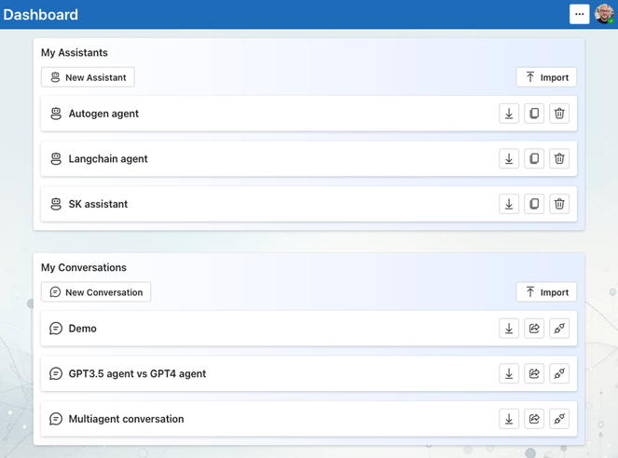This screenshot has height=458, width=618.
Task: Click plug icon on GPT3.5 vs GPT4 conversation
Action: 559,373
